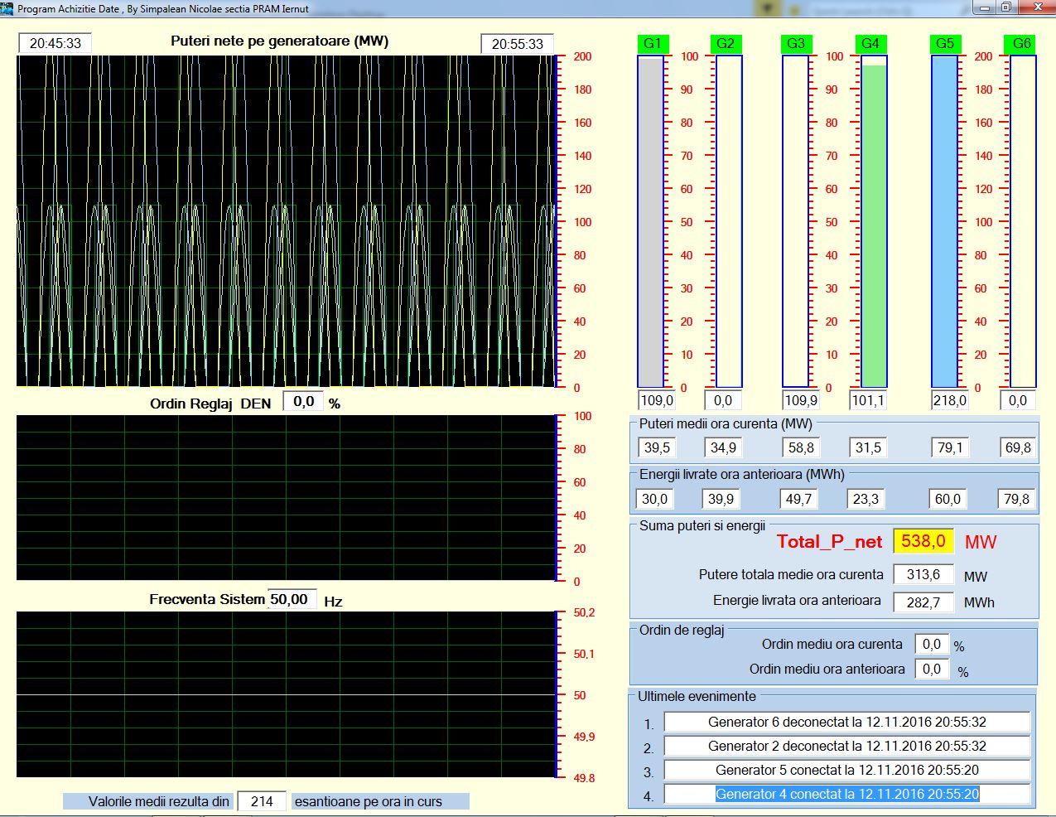The width and height of the screenshot is (1056, 817).
Task: Click the application icon in the title bar
Action: point(7,9)
